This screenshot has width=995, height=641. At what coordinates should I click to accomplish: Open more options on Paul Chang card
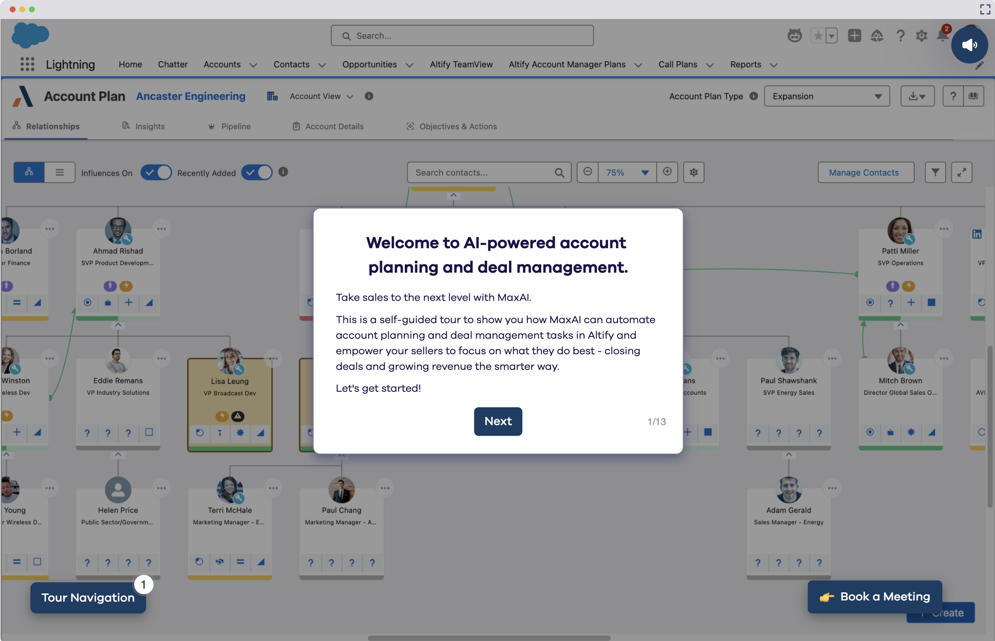tap(385, 488)
